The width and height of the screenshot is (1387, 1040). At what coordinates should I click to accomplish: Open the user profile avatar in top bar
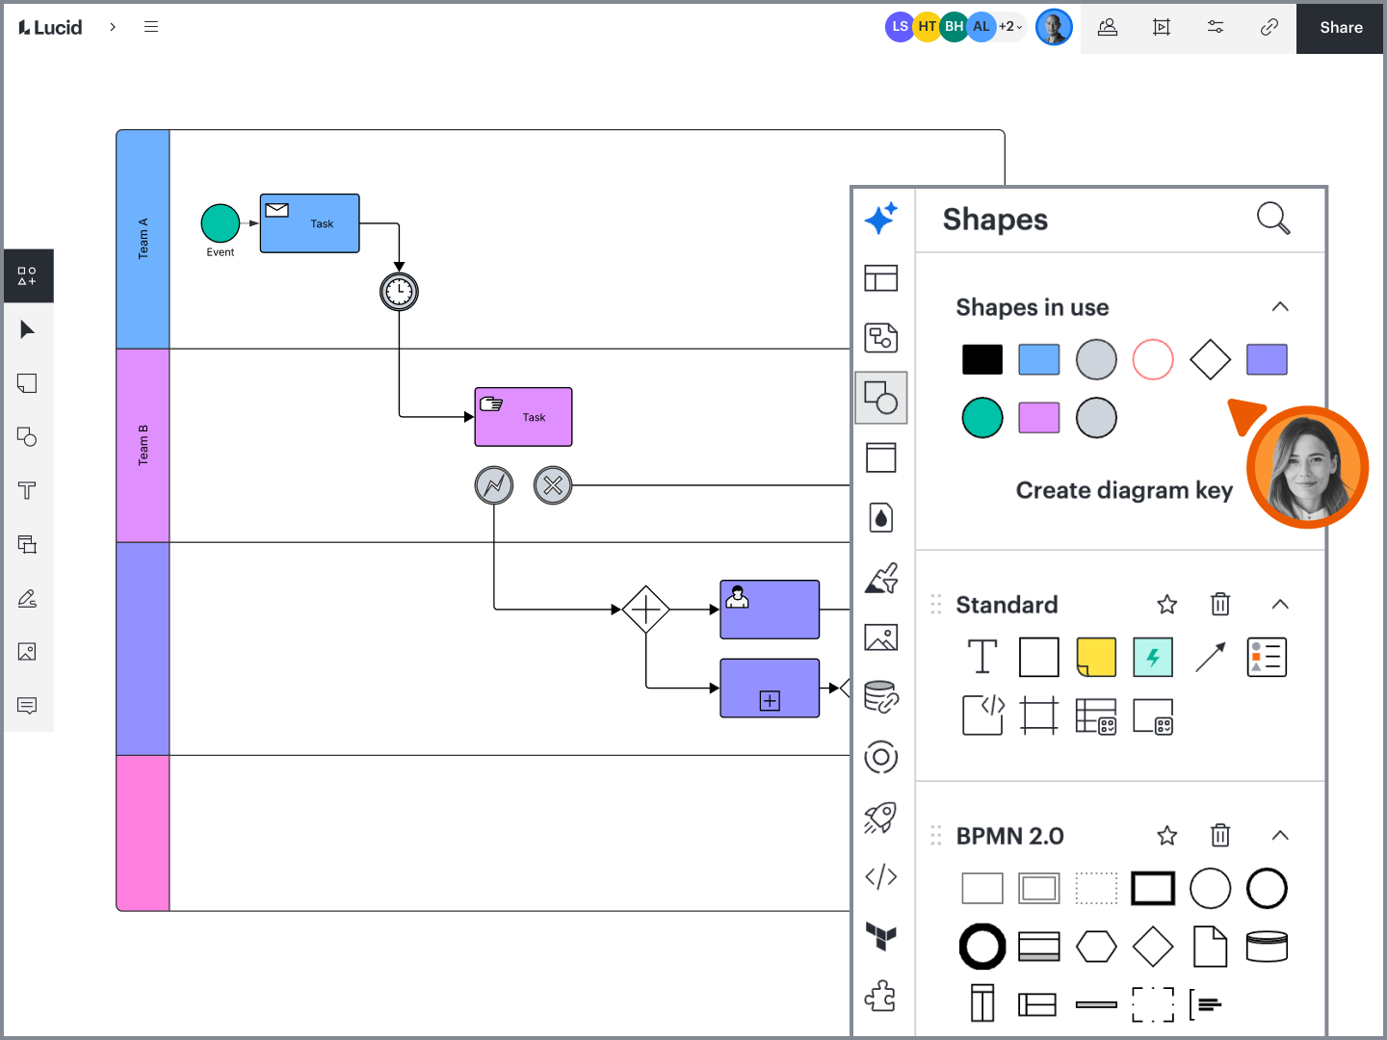coord(1054,27)
